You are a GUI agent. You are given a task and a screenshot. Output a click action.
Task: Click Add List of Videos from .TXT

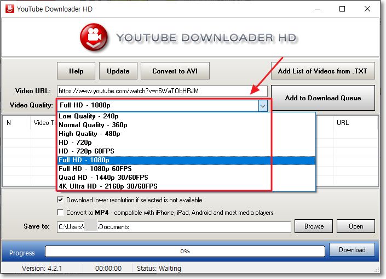pyautogui.click(x=322, y=71)
